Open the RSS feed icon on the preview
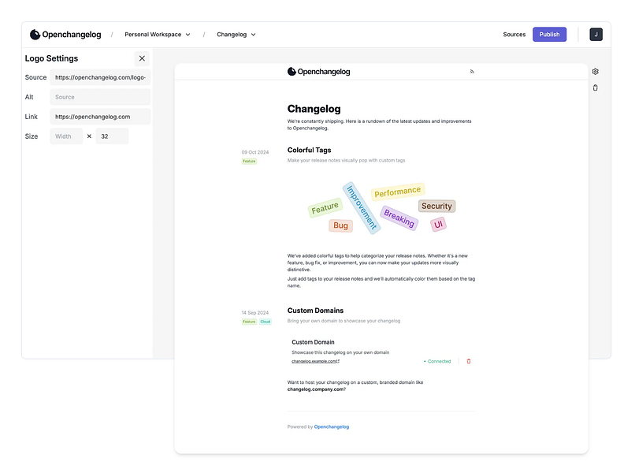 (471, 71)
